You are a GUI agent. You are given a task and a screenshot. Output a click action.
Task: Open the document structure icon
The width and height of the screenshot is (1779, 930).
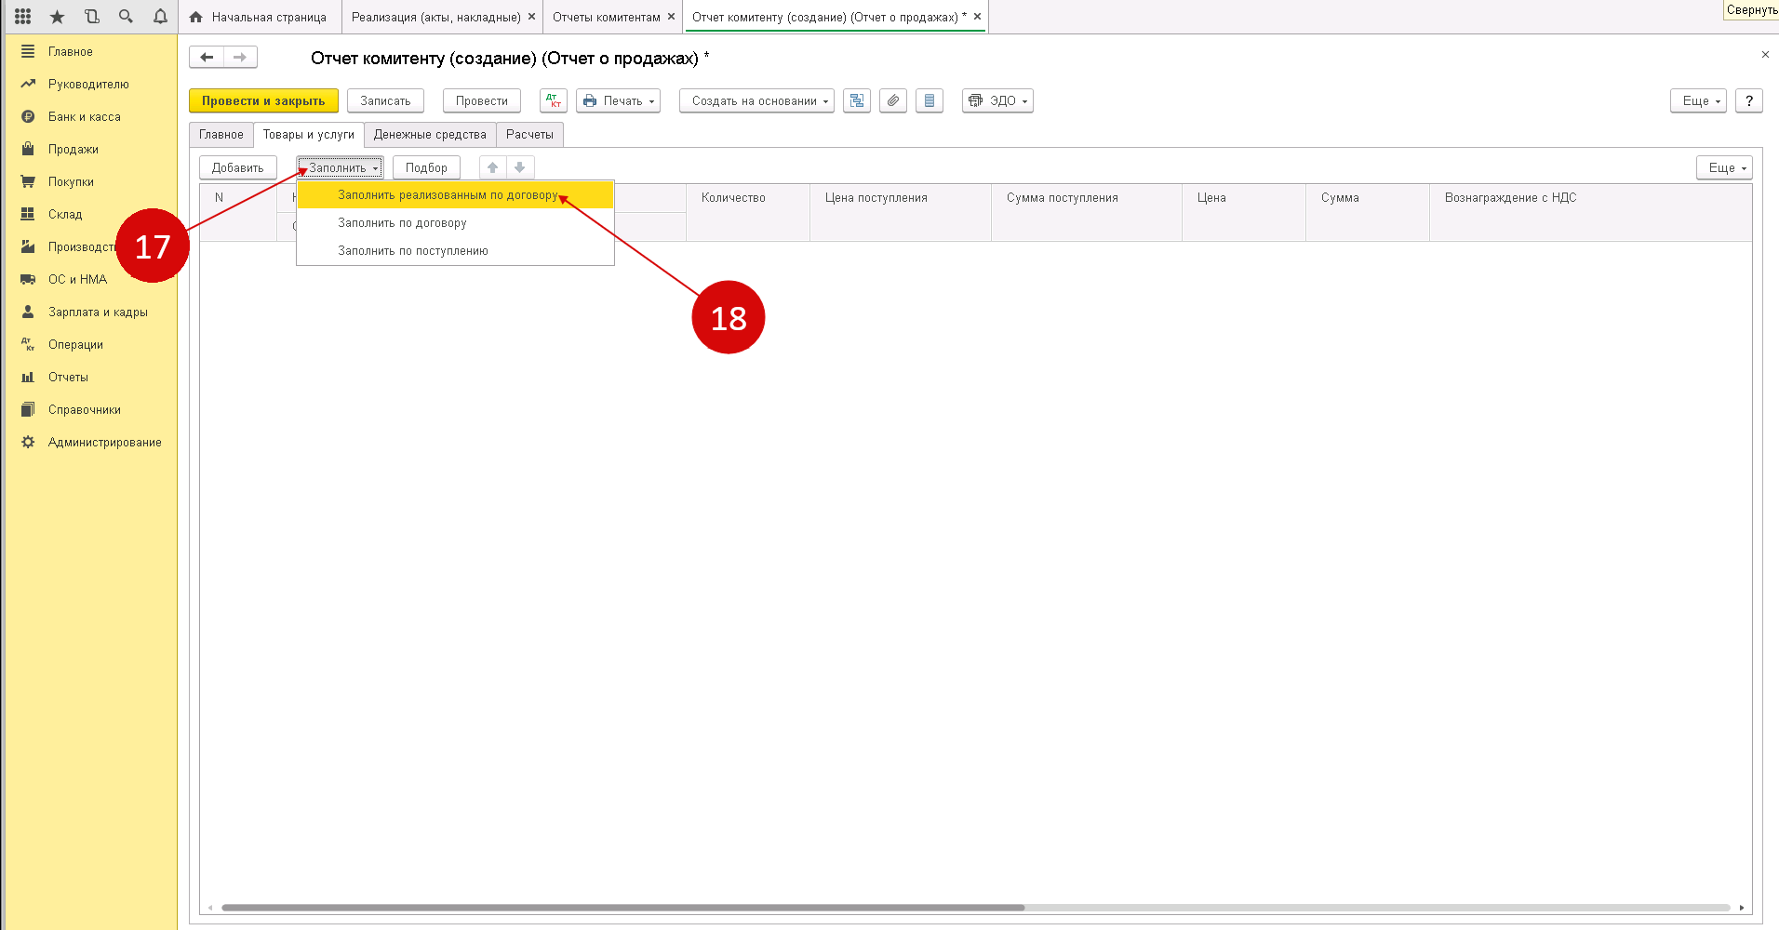click(x=857, y=100)
